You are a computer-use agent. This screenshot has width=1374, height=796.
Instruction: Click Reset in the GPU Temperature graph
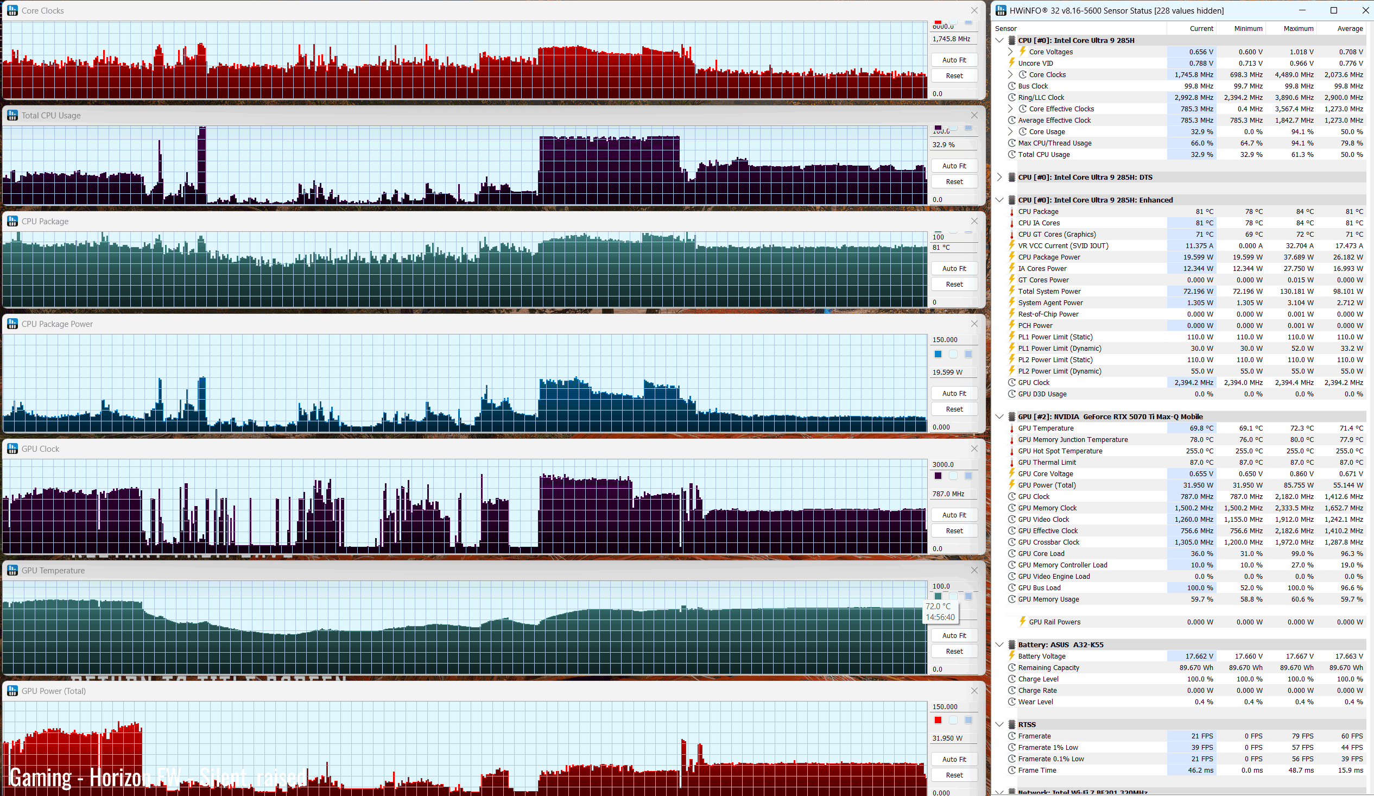pos(954,651)
